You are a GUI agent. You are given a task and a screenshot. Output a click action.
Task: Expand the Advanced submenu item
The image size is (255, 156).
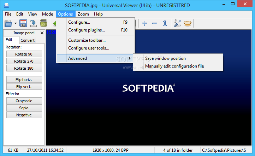click(x=96, y=58)
